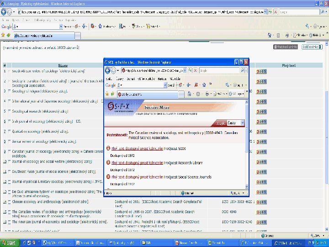
Task: Open the Windows Start menu
Action: pyautogui.click(x=10, y=243)
